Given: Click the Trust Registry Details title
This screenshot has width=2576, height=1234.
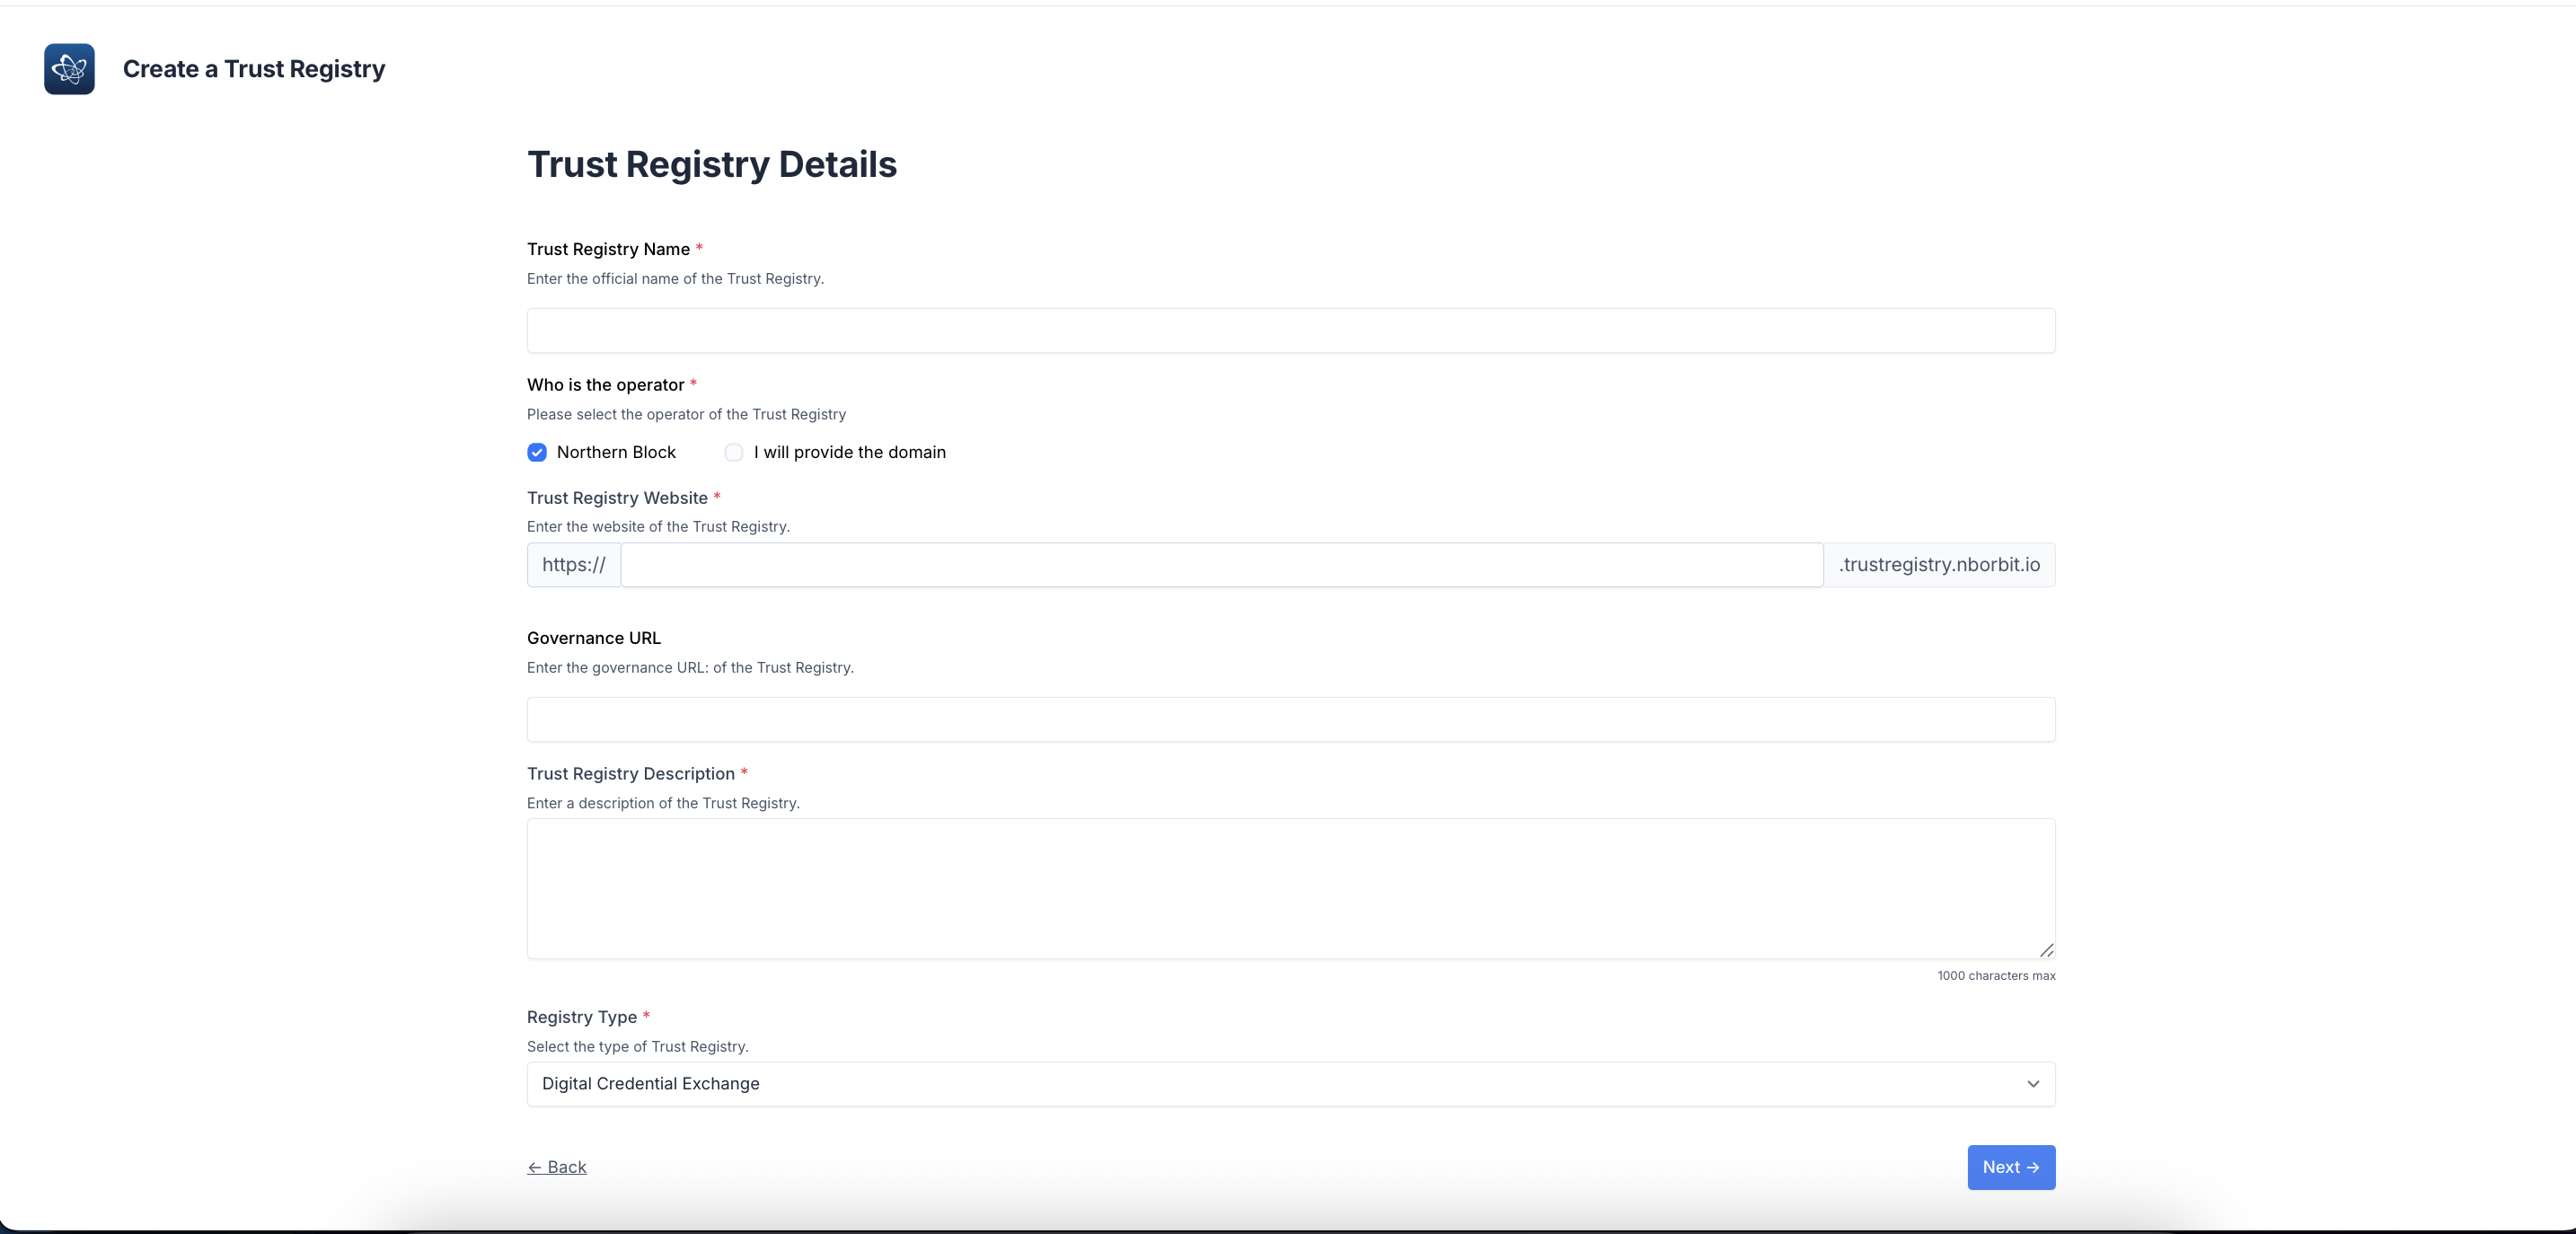Looking at the screenshot, I should [712, 164].
